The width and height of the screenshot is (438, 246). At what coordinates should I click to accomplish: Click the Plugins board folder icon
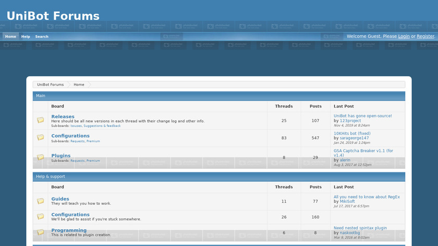point(41,157)
